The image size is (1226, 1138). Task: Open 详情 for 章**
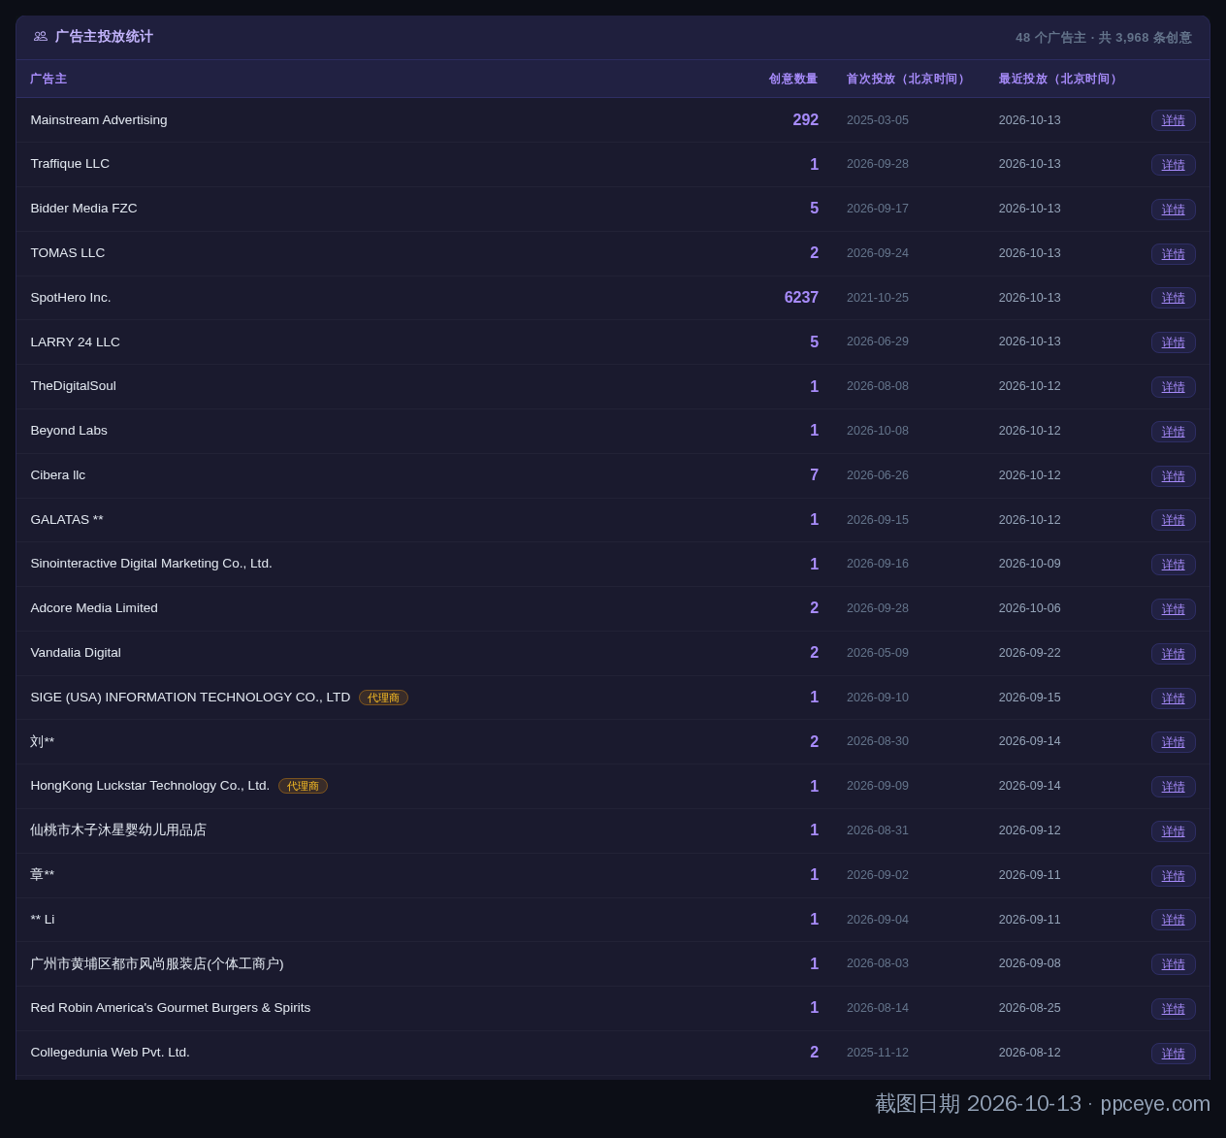click(1174, 876)
